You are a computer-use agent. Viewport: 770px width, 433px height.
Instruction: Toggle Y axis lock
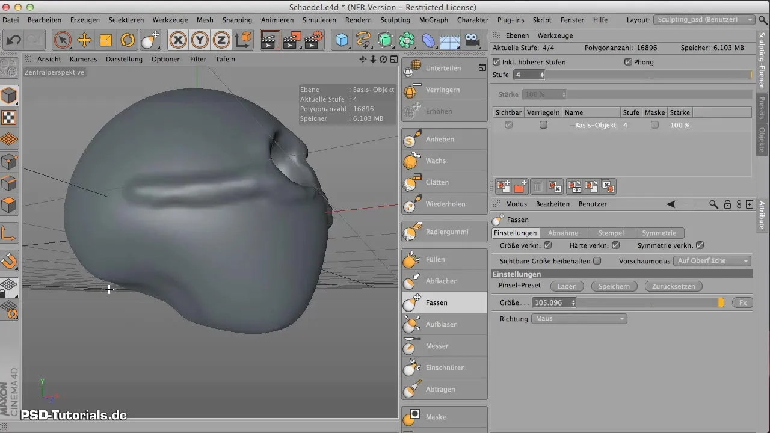coord(200,40)
